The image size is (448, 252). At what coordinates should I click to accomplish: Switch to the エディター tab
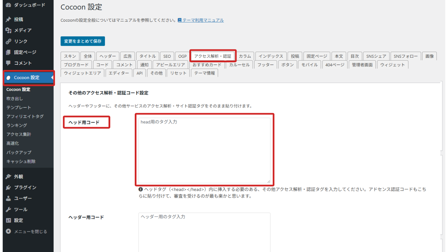click(x=119, y=73)
